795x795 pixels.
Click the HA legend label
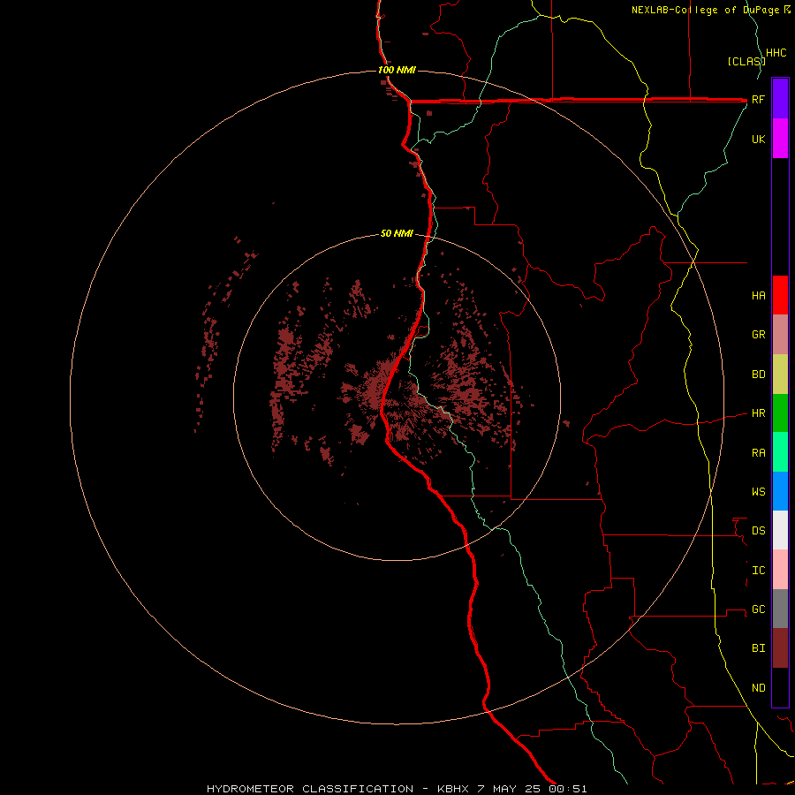click(758, 296)
